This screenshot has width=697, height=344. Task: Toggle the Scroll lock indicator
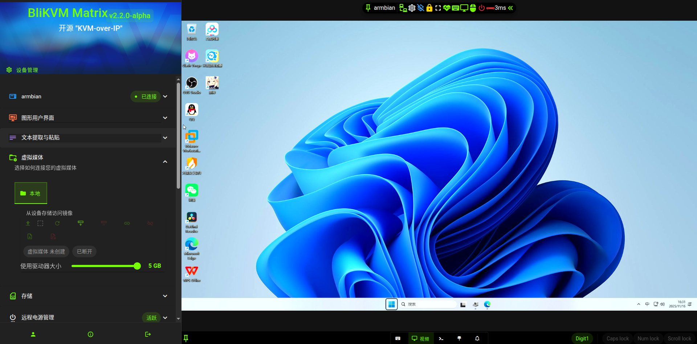(679, 338)
